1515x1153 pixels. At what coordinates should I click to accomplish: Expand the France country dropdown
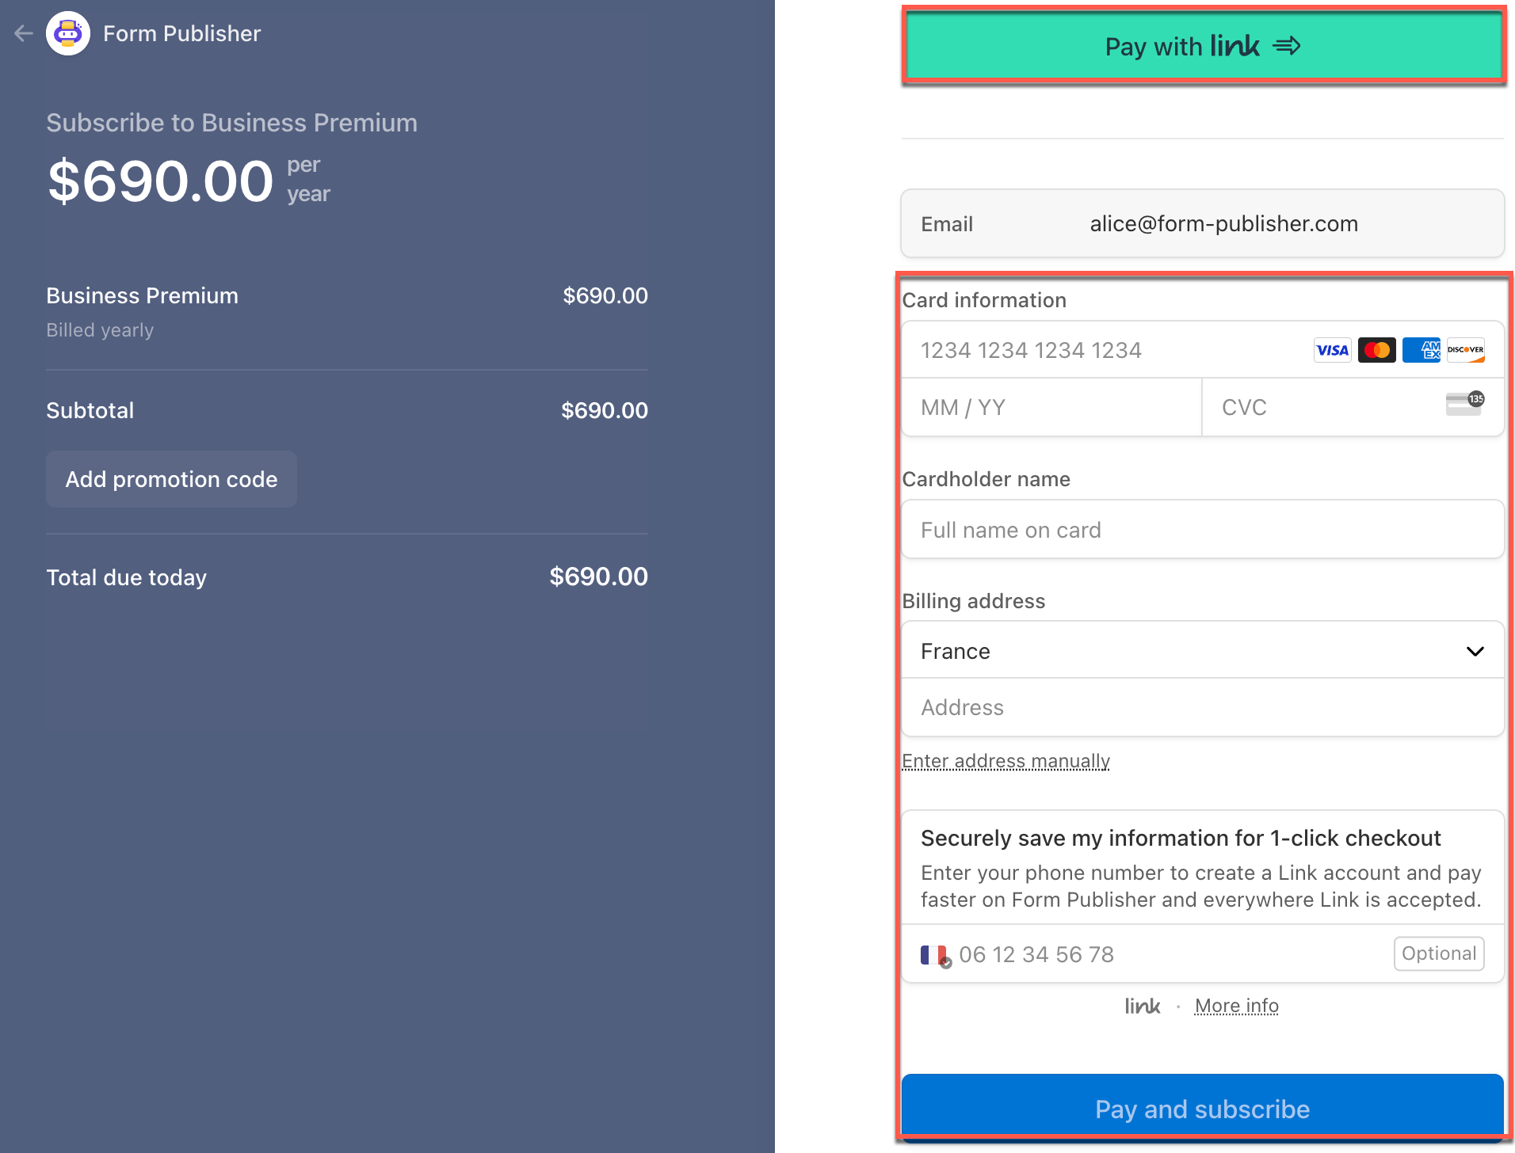tap(1203, 651)
